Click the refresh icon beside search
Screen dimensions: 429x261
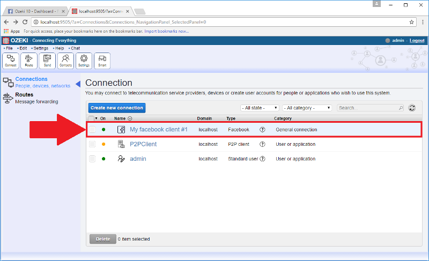click(x=412, y=108)
